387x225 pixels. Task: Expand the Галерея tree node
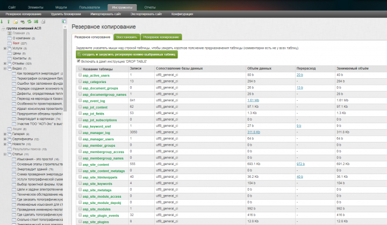[x=5, y=134]
